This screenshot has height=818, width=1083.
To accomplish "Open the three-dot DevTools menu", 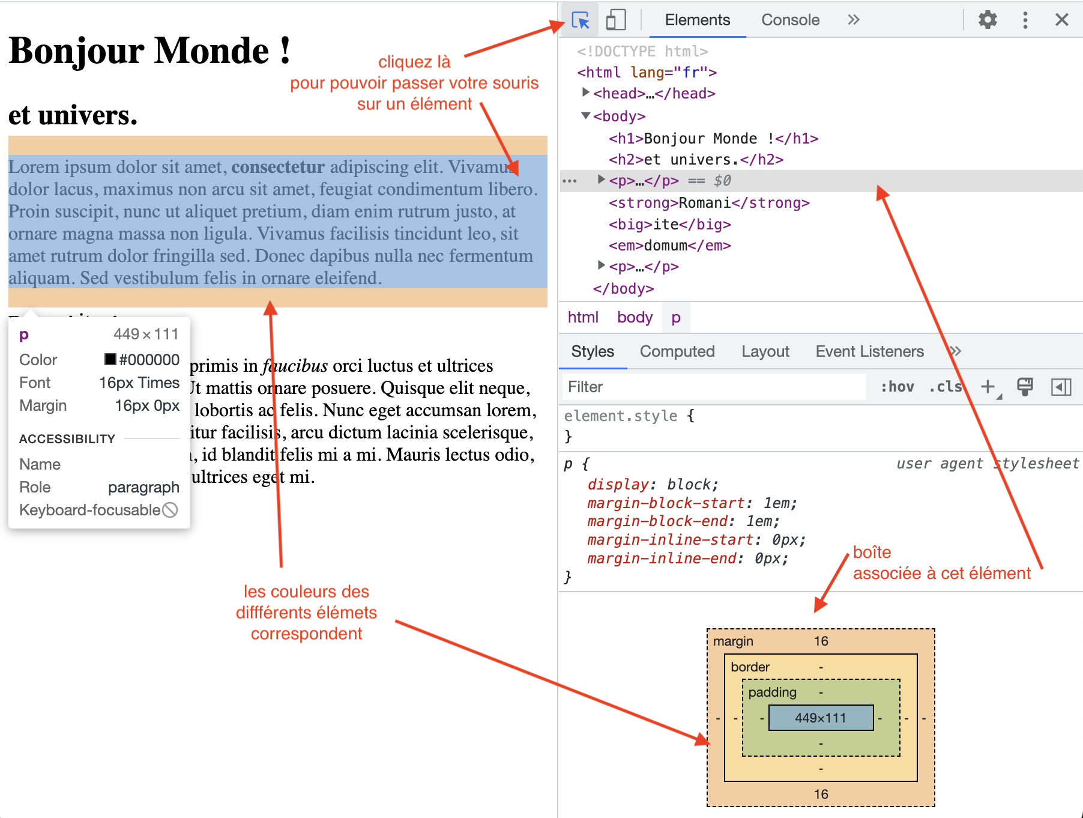I will click(x=1025, y=20).
